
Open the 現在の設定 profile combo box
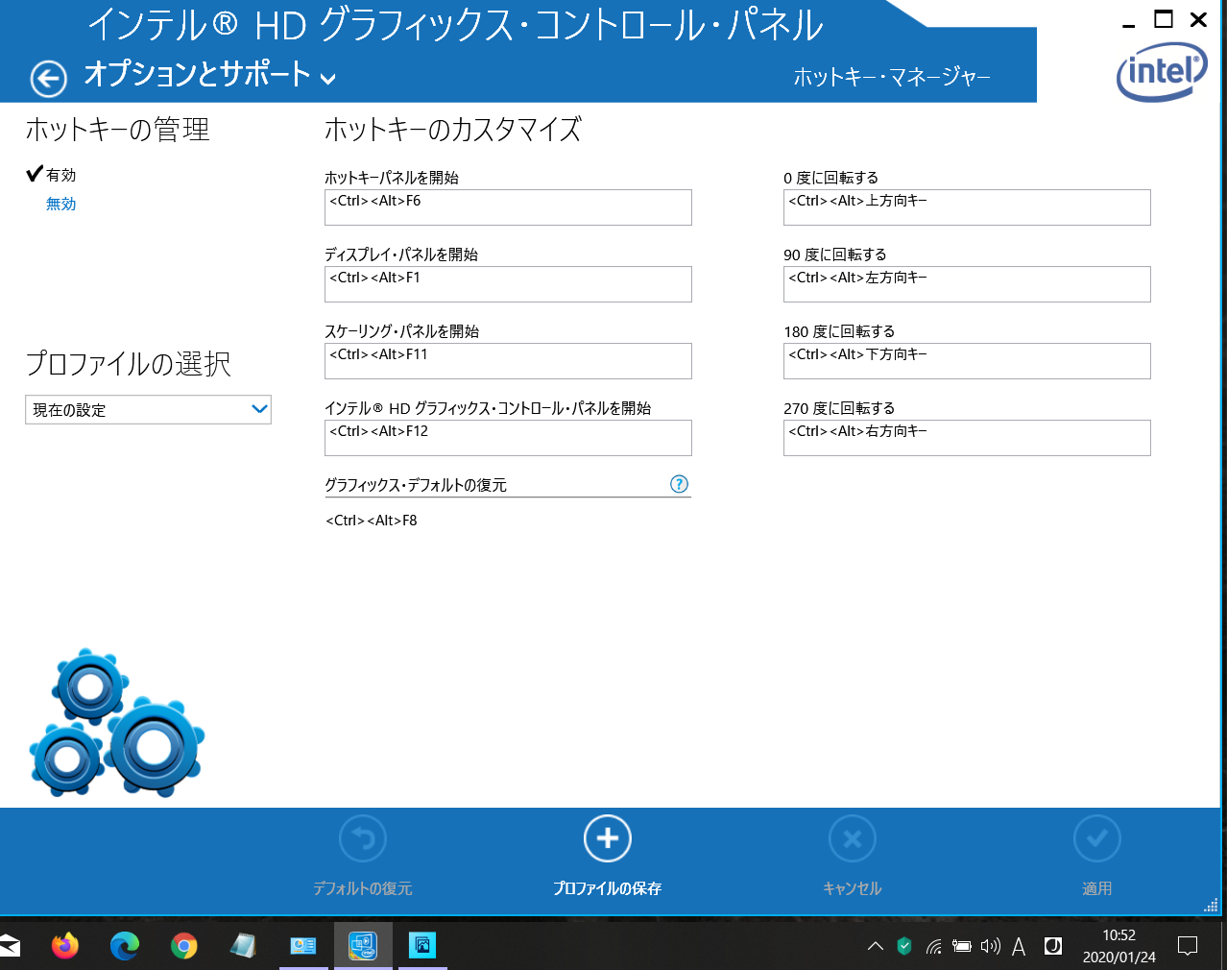tap(148, 409)
